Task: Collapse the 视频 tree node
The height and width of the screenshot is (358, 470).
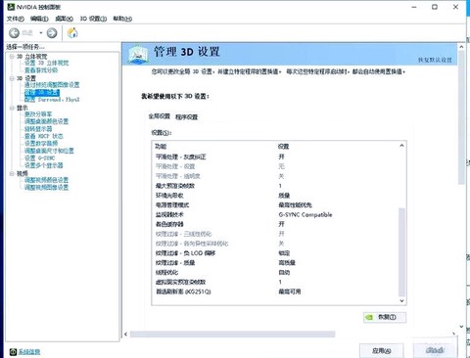Action: coord(12,173)
